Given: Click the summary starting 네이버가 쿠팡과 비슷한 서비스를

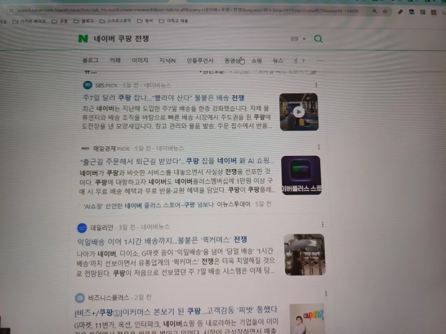Looking at the screenshot, I should click(x=177, y=181).
